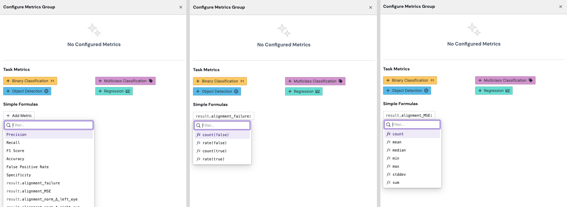Open the result.alignment_failure: formula selector
This screenshot has height=207, width=567.
pos(223,116)
